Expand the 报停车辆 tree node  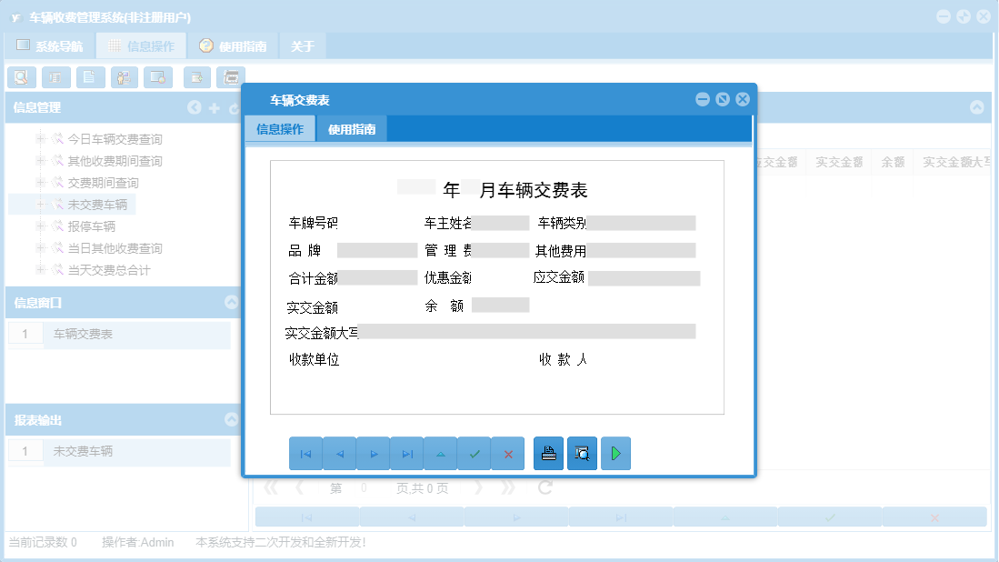tap(42, 226)
